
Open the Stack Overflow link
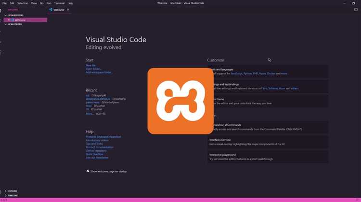pos(95,154)
